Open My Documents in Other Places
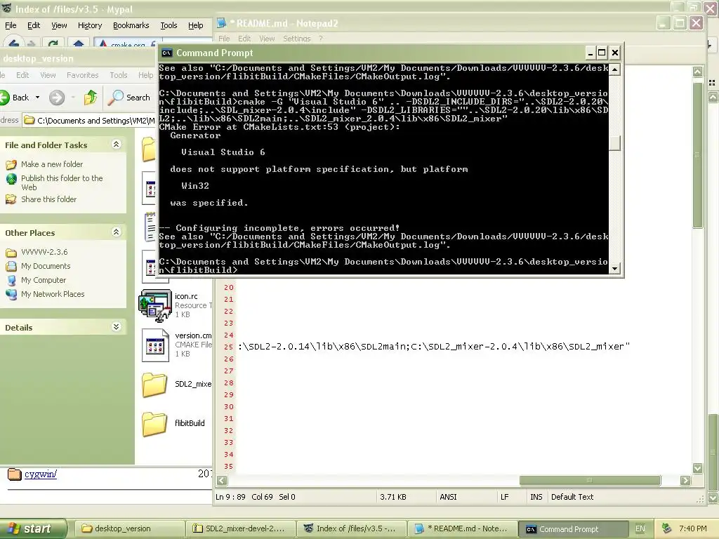This screenshot has height=539, width=719. pos(46,266)
